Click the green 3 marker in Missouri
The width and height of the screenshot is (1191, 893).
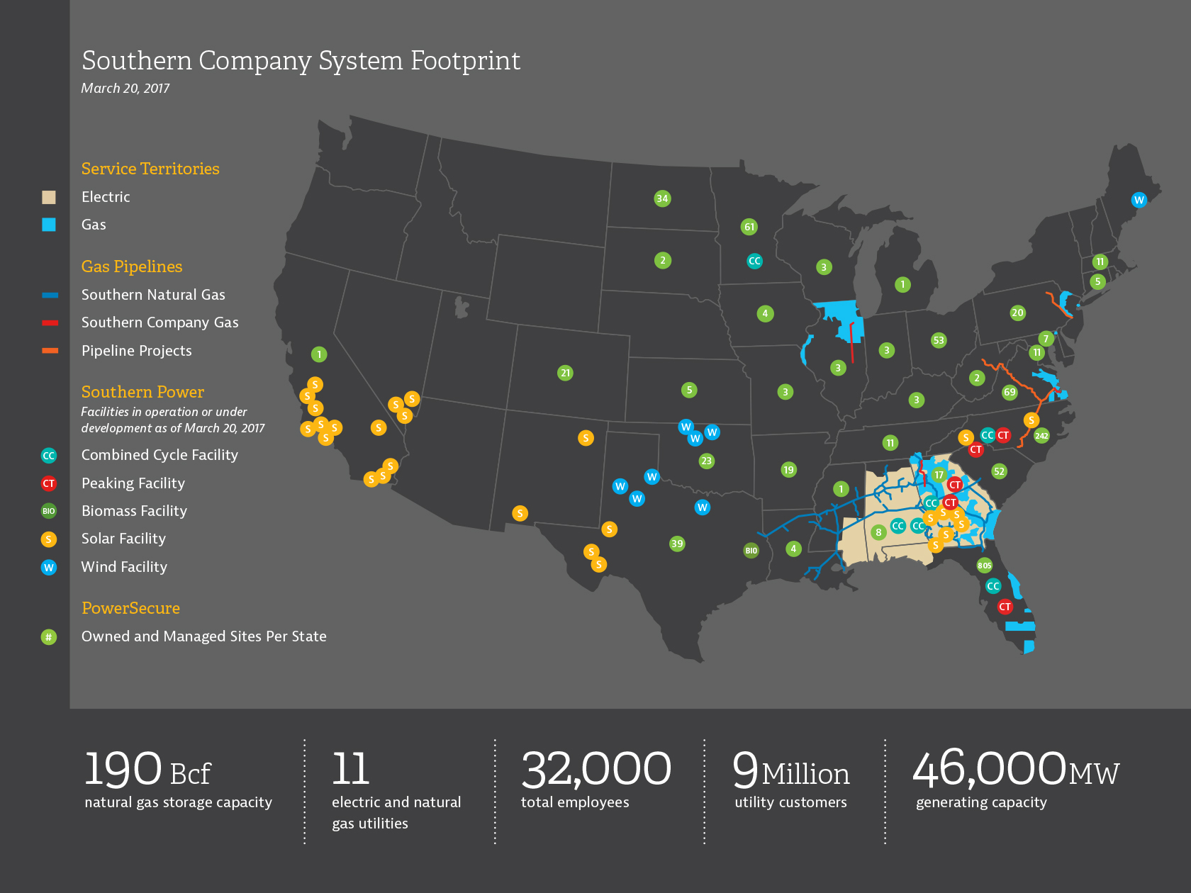coord(785,392)
